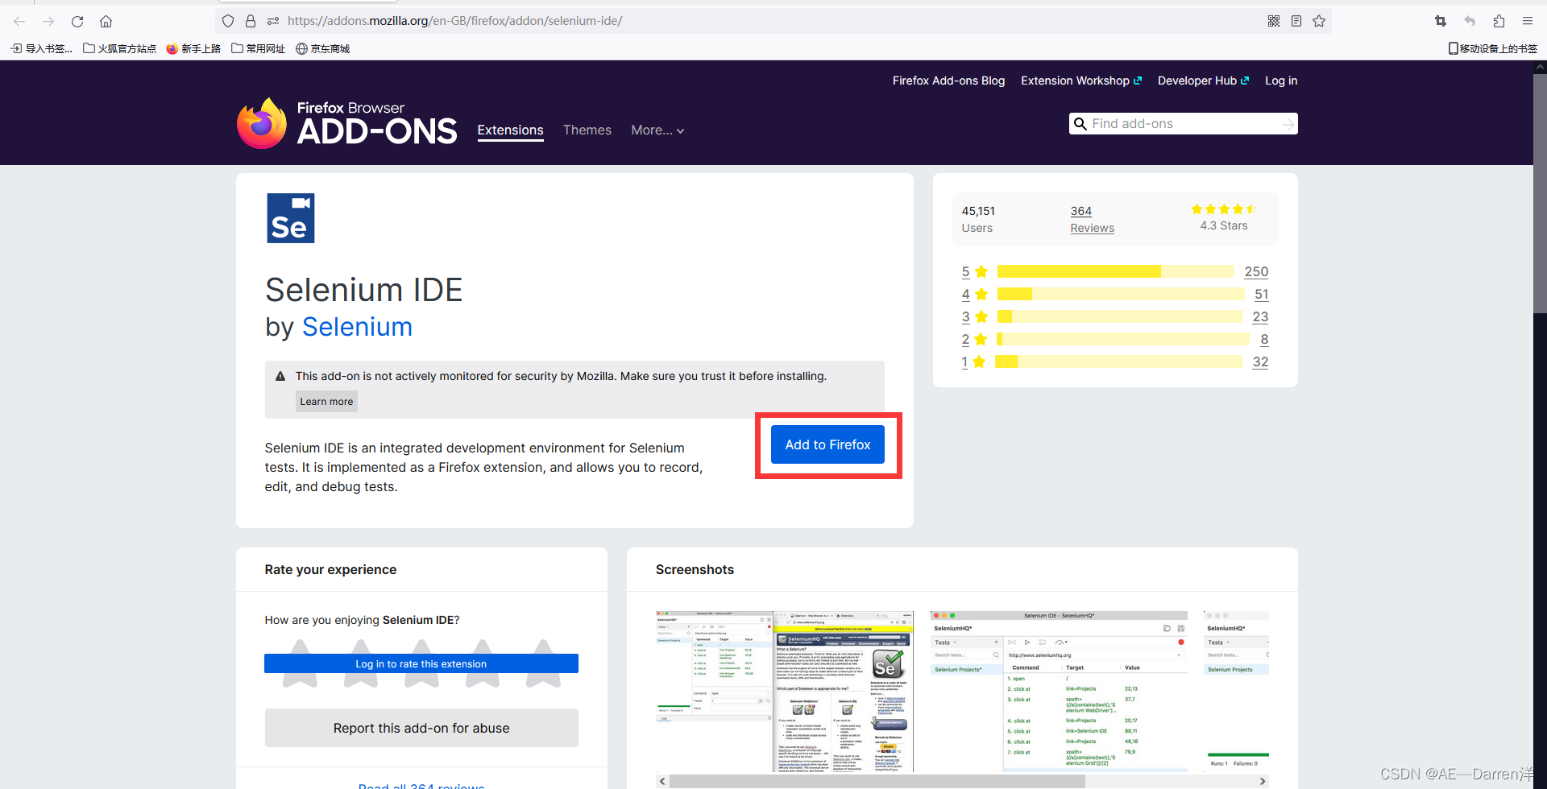Click the shield tracking protection icon
This screenshot has height=789, width=1547.
[228, 21]
